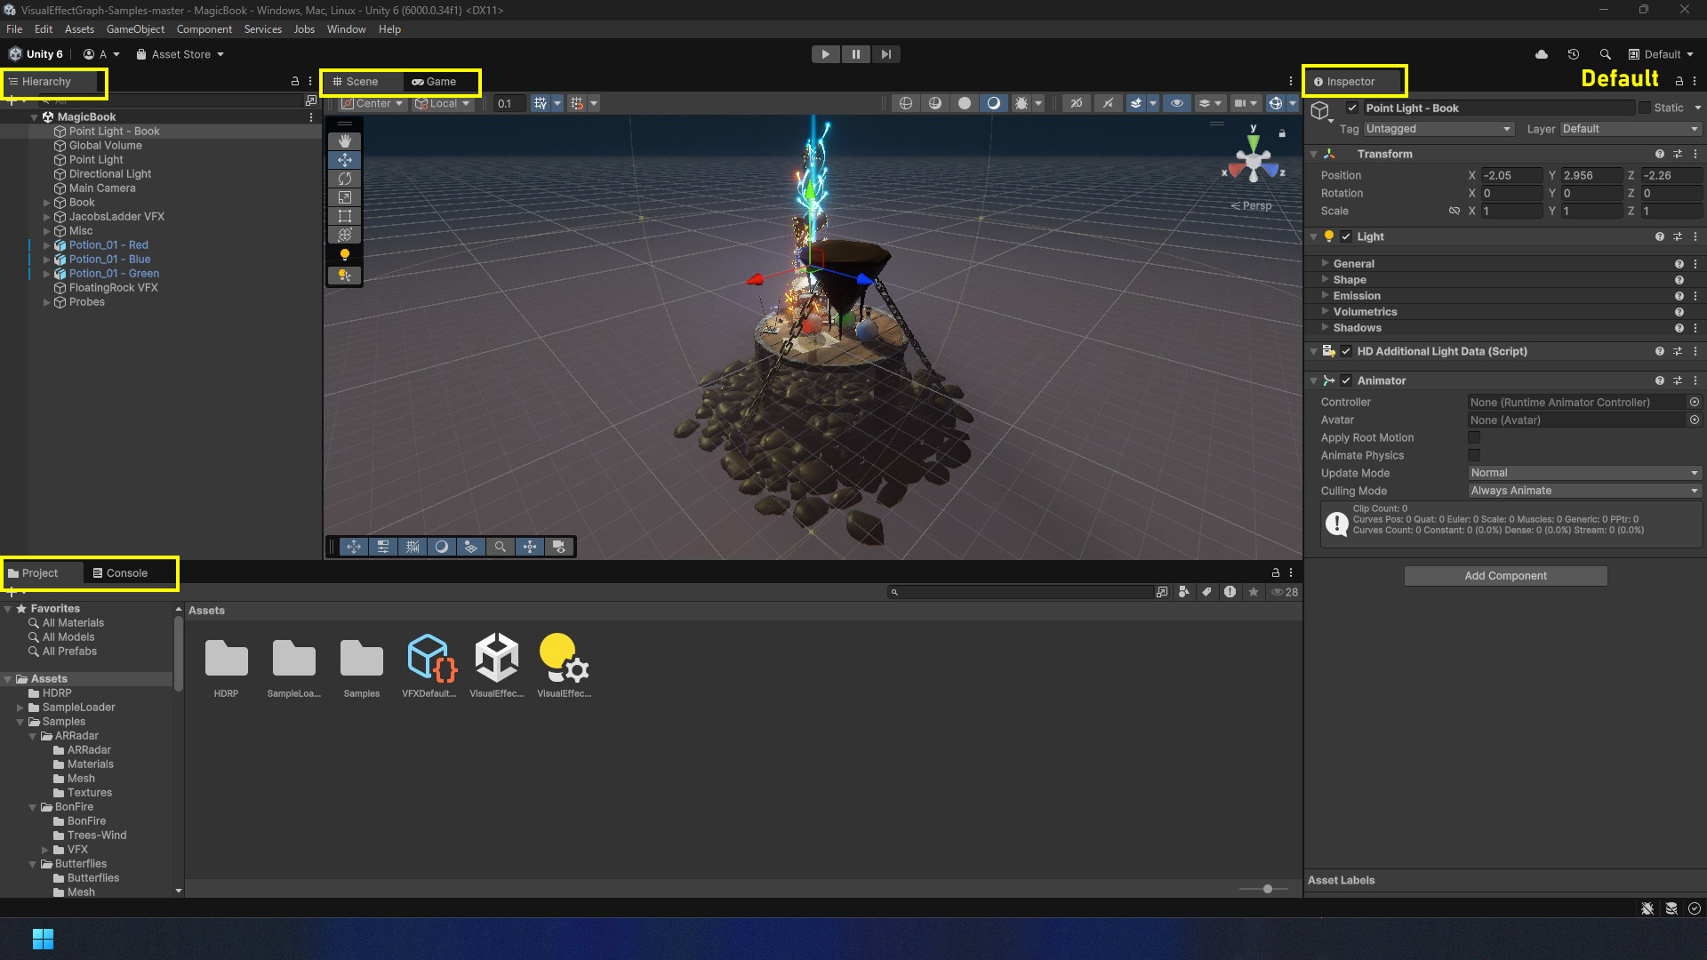Image resolution: width=1707 pixels, height=960 pixels.
Task: Expand the JacobsLadder VFX object
Action: (47, 217)
